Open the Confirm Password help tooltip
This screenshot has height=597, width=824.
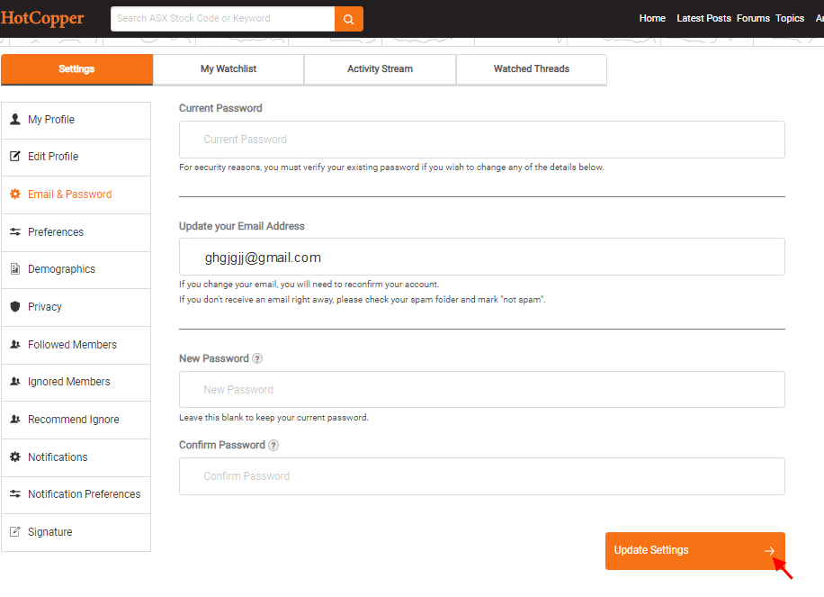point(273,445)
